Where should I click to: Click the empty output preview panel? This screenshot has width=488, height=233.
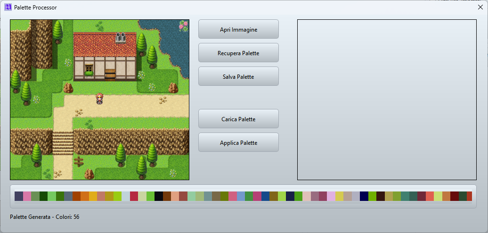(387, 100)
